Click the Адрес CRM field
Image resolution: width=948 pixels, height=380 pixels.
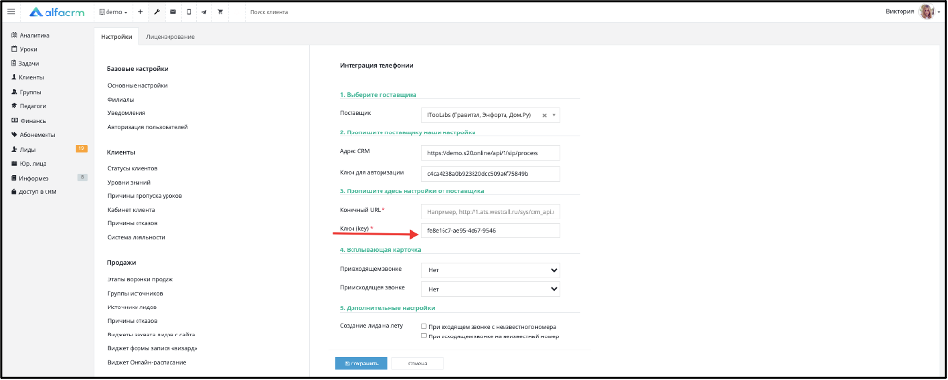490,154
